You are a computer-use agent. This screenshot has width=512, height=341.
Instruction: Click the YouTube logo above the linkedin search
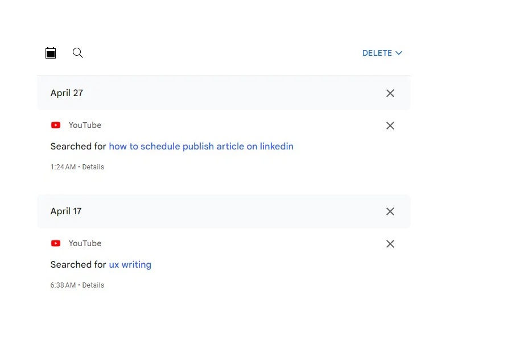tap(56, 125)
